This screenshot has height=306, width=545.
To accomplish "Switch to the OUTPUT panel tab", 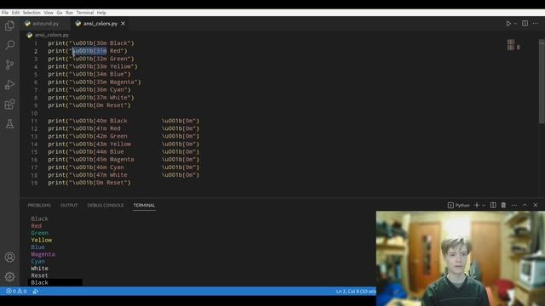I will click(x=69, y=206).
